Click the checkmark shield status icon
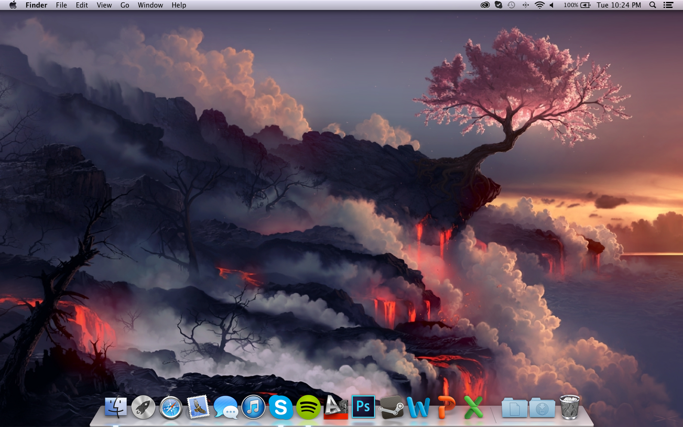This screenshot has height=427, width=683. (x=498, y=5)
